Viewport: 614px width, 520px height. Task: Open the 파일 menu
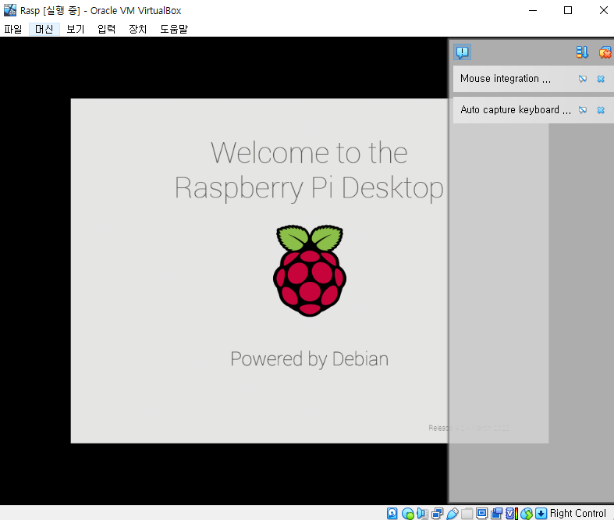pyautogui.click(x=13, y=29)
